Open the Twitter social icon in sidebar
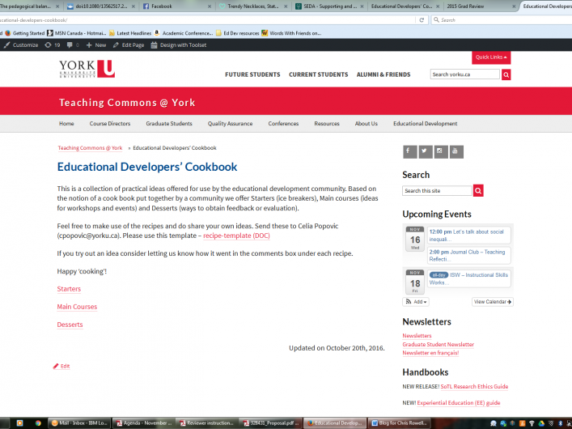 point(425,151)
